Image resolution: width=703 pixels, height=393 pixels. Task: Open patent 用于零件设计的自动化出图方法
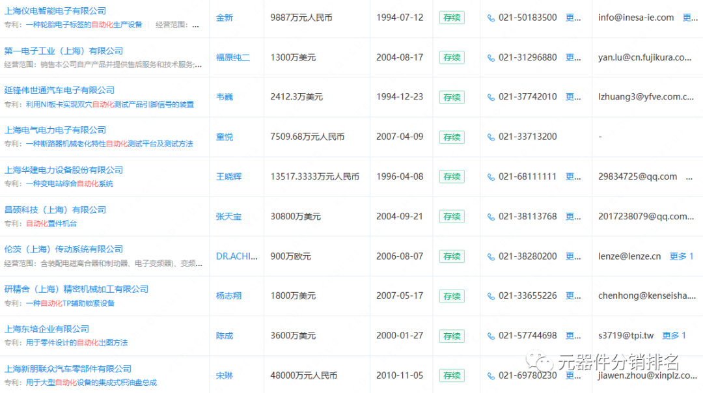tap(77, 343)
